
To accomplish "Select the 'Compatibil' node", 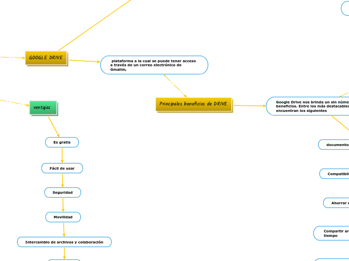I will pos(334,174).
